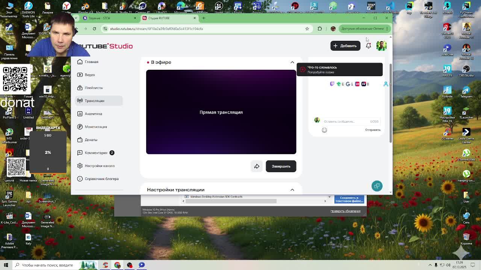
Task: Close the Задания - STCH tab
Action: (x=135, y=18)
